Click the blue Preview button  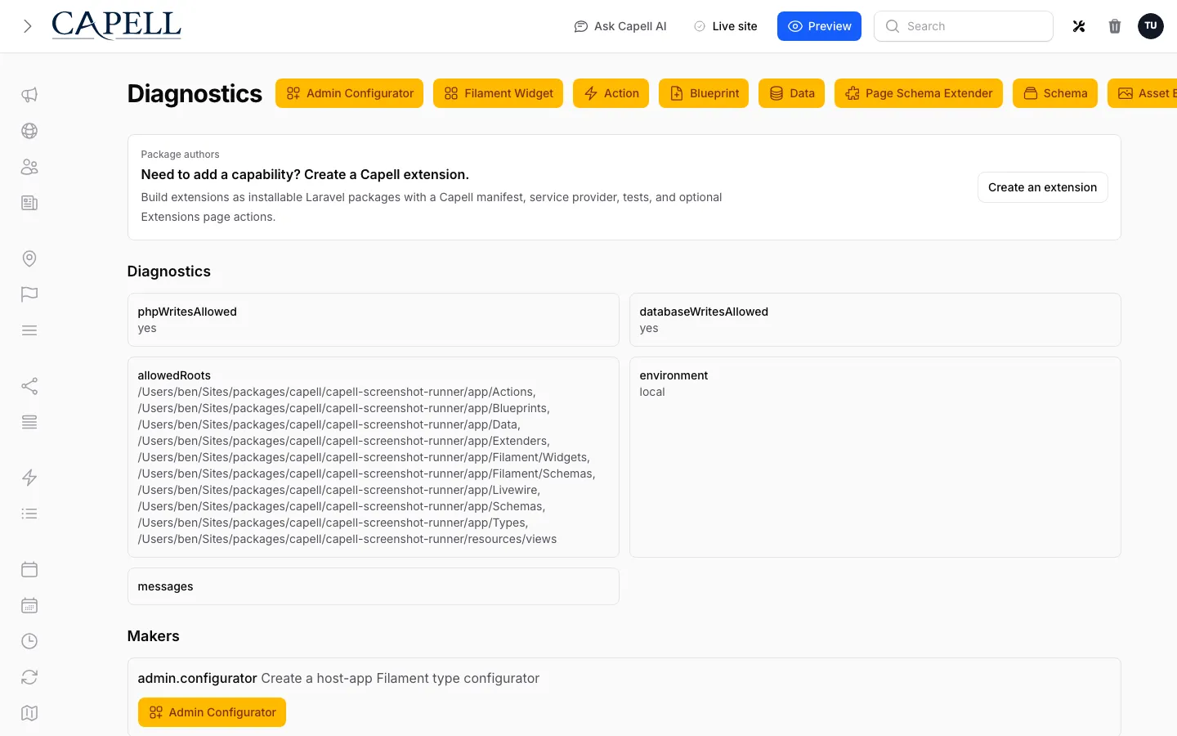click(x=819, y=26)
